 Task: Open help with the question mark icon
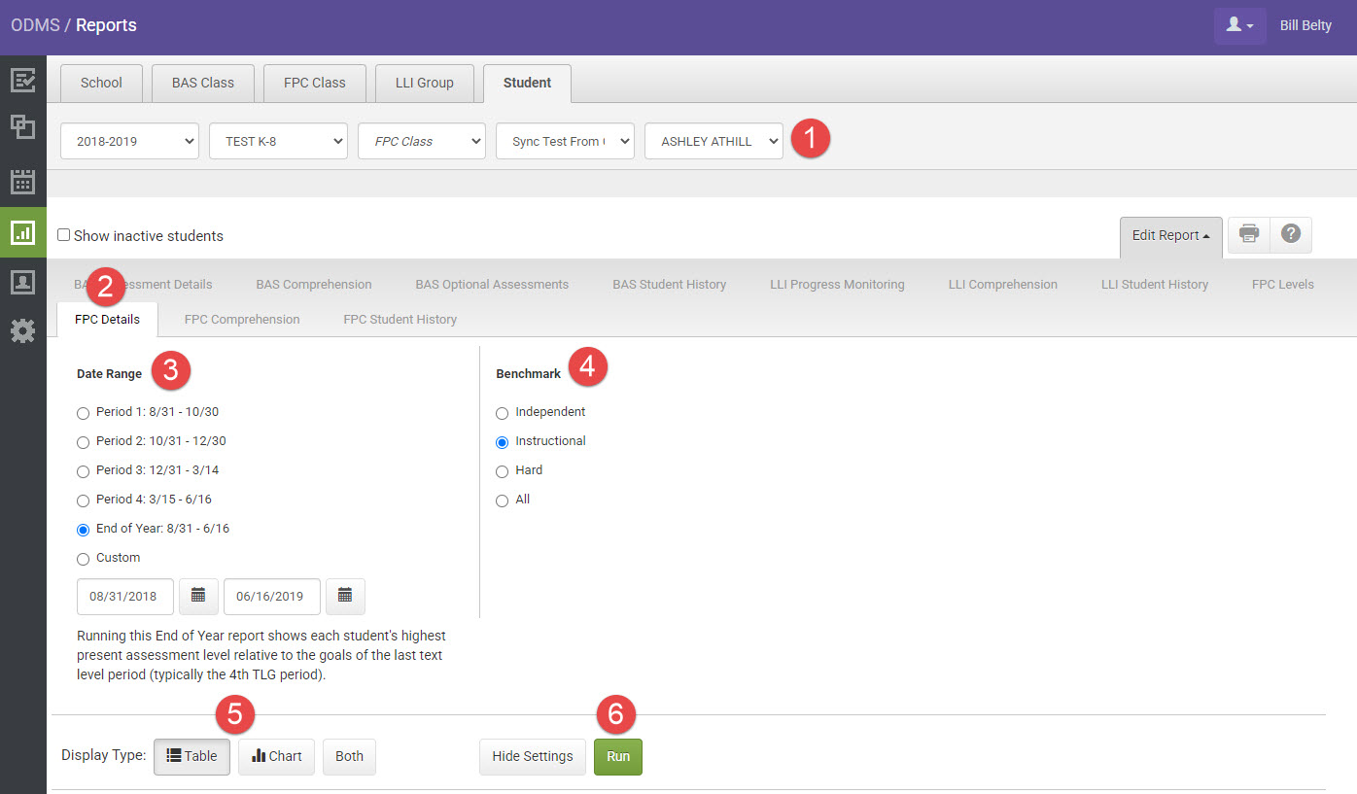pyautogui.click(x=1290, y=235)
